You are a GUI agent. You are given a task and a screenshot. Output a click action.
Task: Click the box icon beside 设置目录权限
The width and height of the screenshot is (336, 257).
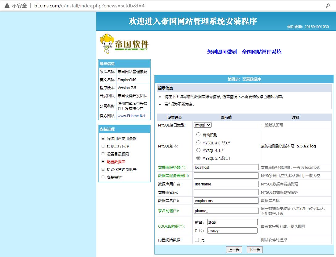(x=103, y=154)
